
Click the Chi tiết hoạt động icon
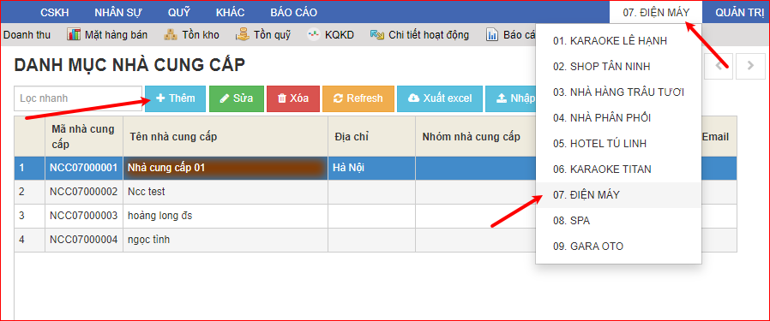pos(377,35)
